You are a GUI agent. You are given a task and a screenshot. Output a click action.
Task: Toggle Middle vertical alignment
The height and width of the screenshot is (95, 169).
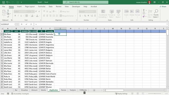tap(47, 11)
